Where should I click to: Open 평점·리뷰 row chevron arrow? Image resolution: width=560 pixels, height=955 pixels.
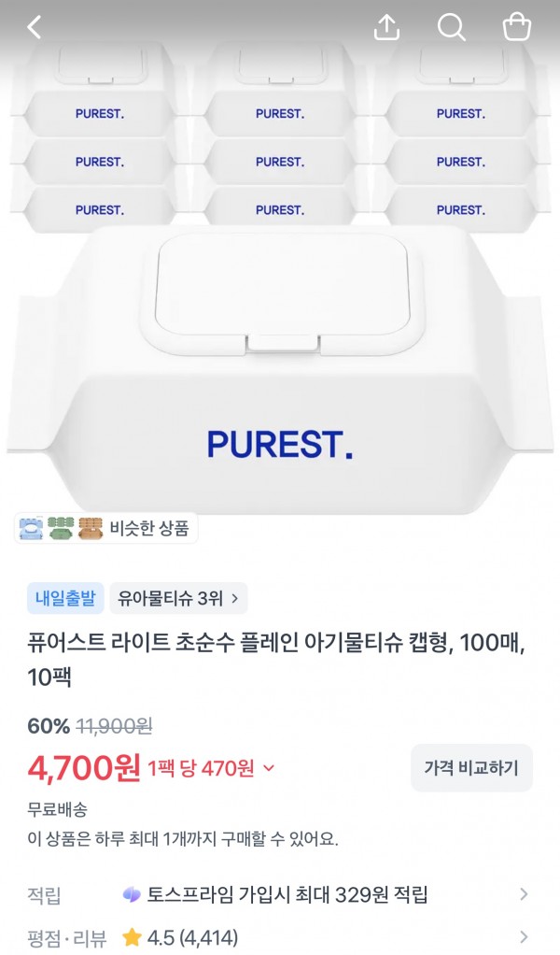click(x=524, y=936)
